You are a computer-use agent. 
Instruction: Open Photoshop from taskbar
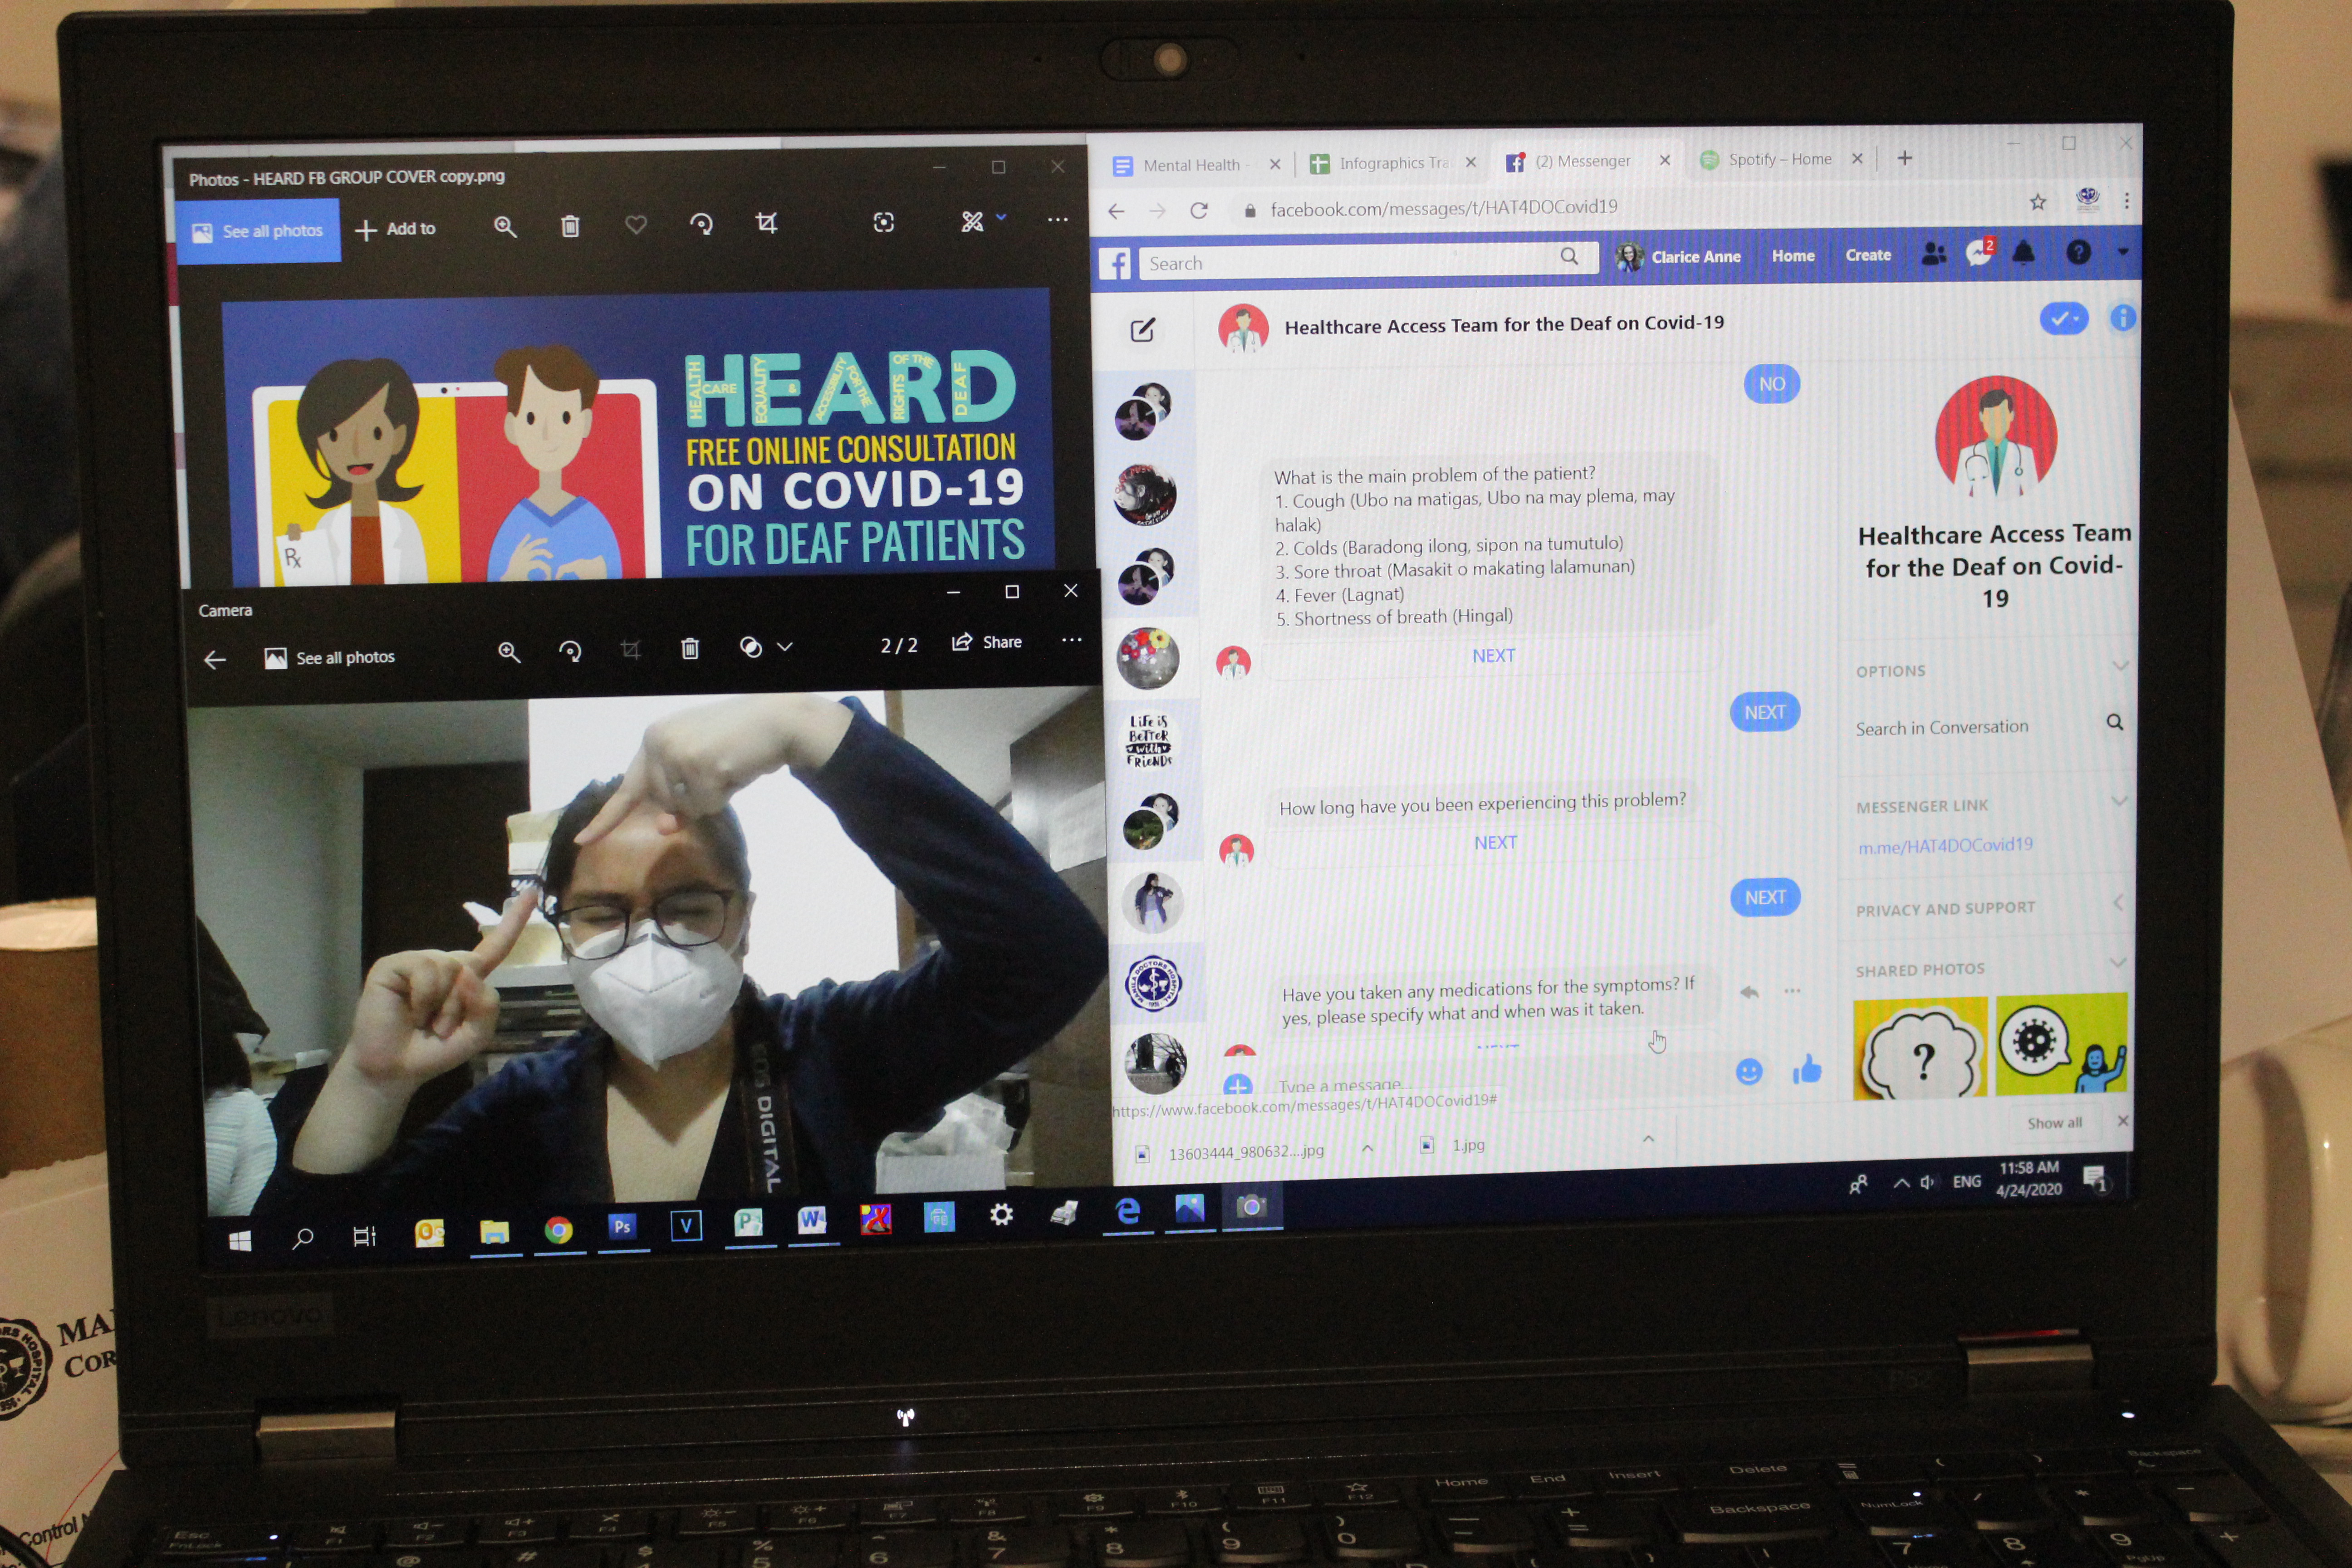pyautogui.click(x=622, y=1226)
